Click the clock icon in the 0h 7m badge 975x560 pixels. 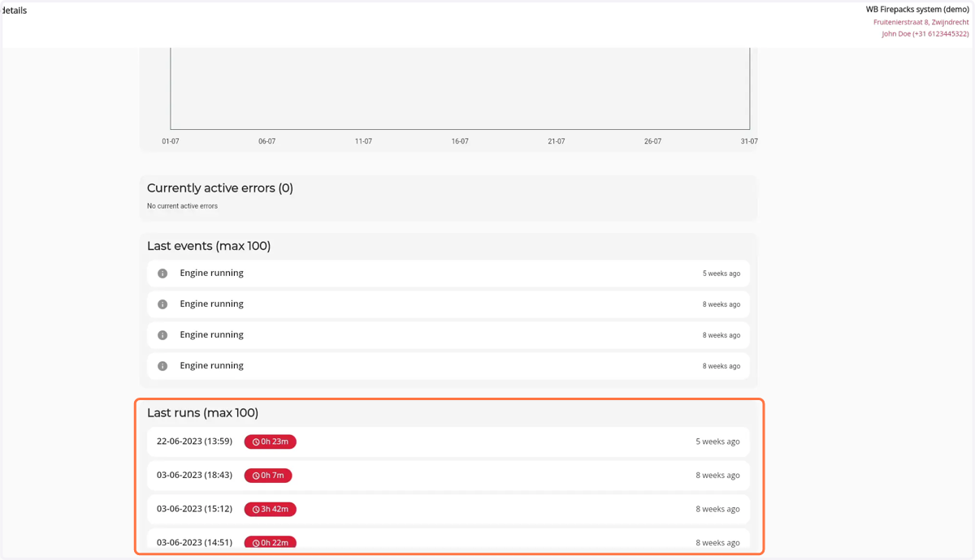[256, 476]
